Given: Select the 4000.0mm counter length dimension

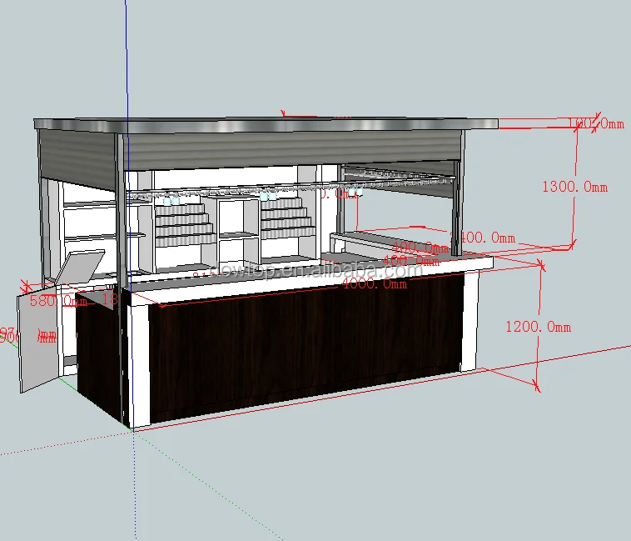Looking at the screenshot, I should [x=374, y=283].
